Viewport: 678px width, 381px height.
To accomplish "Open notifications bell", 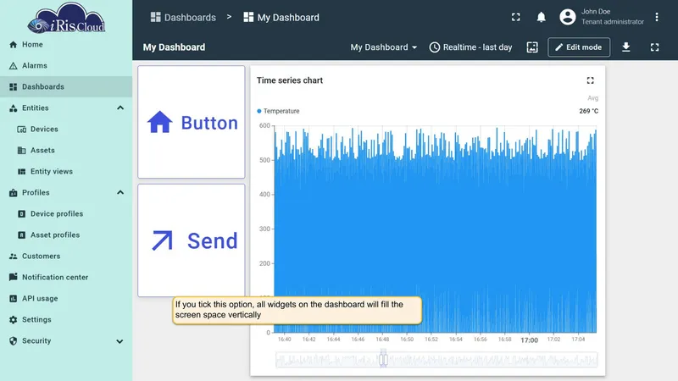I will pos(541,17).
